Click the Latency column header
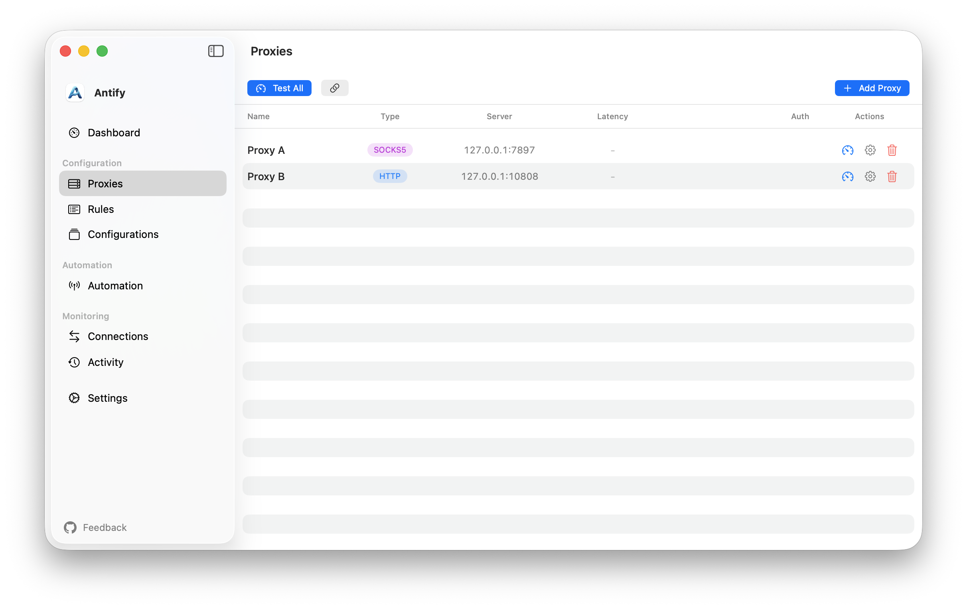 pyautogui.click(x=612, y=116)
